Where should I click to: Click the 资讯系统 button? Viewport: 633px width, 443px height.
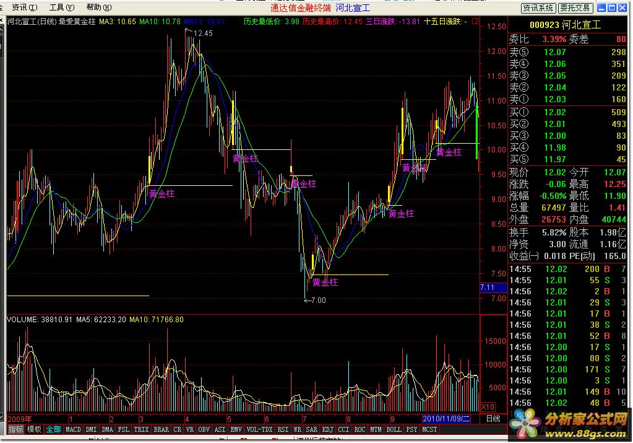538,7
